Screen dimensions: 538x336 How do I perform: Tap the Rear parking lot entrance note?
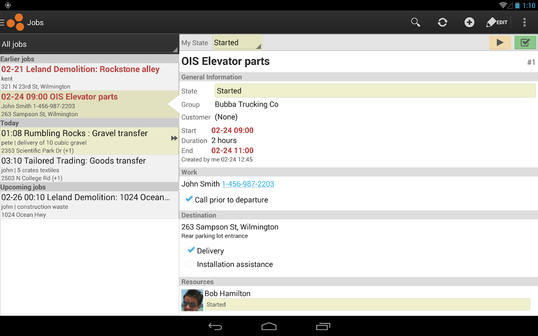pyautogui.click(x=215, y=236)
